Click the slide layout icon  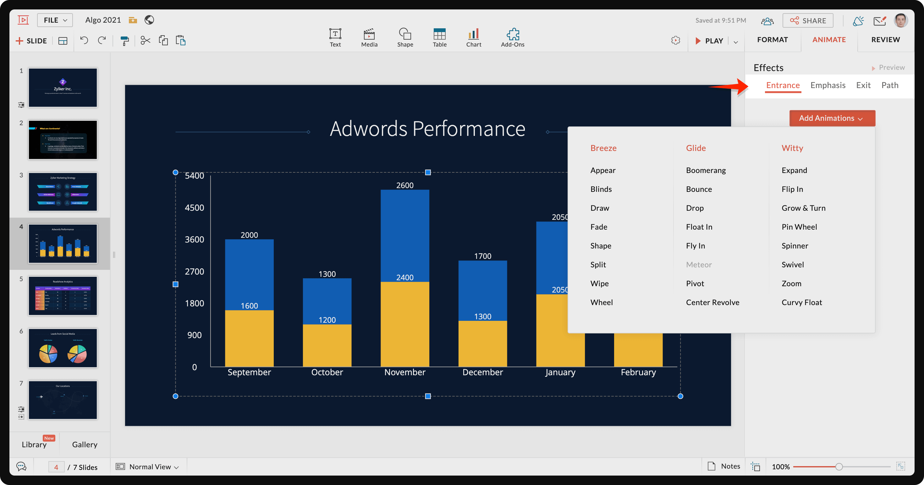point(63,41)
